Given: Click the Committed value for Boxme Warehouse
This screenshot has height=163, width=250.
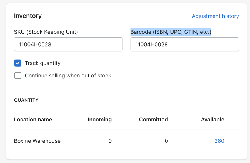Looking at the screenshot, I should coord(166,141).
